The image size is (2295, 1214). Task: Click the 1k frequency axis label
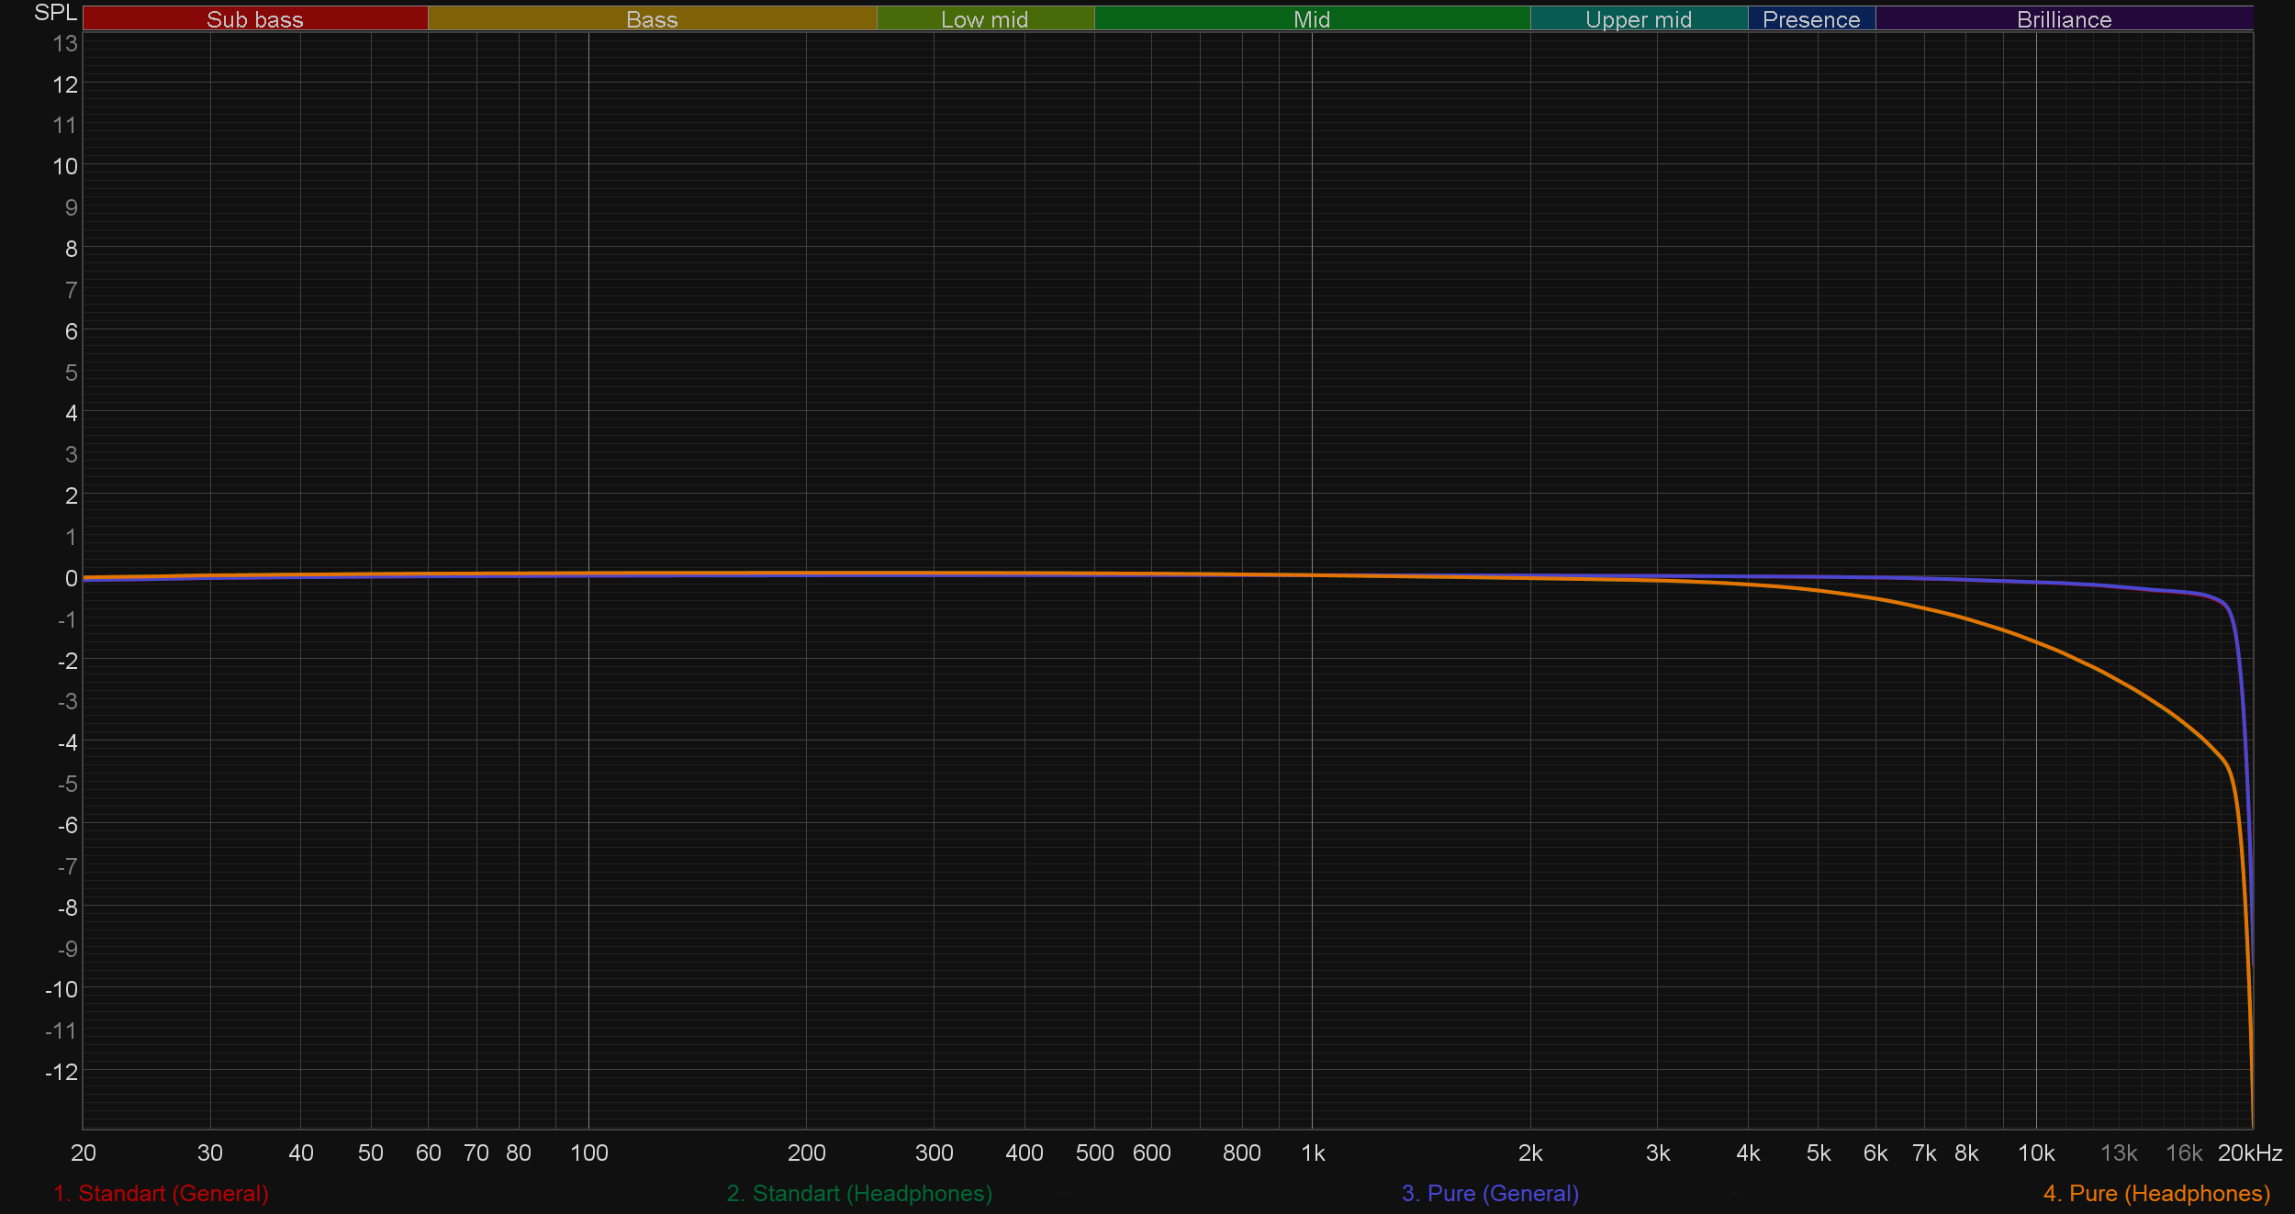(1313, 1153)
